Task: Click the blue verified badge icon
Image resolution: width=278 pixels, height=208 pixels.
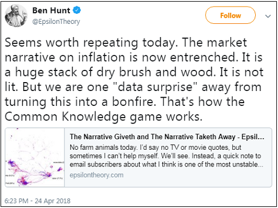Action: pos(77,10)
